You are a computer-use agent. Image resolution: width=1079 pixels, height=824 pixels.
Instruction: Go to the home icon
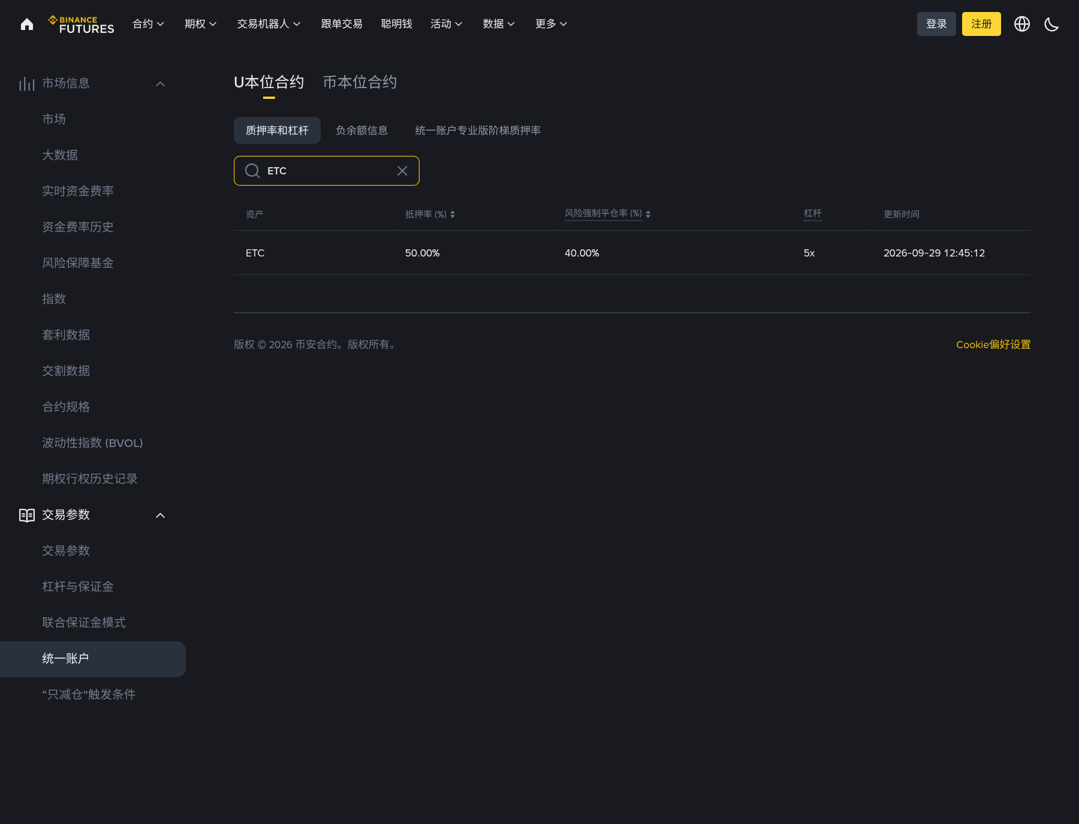[x=27, y=24]
